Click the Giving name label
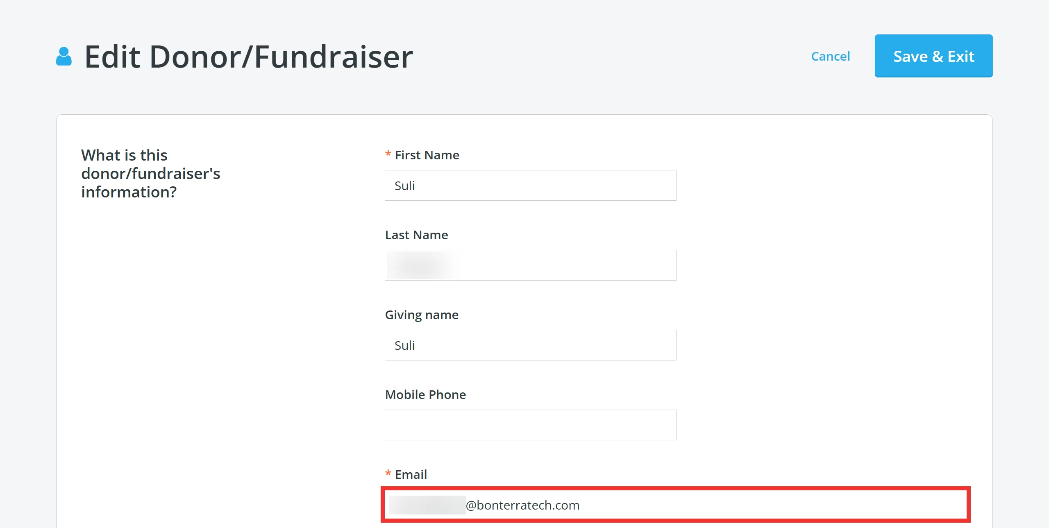Screen dimensions: 1049x528 pyautogui.click(x=421, y=315)
